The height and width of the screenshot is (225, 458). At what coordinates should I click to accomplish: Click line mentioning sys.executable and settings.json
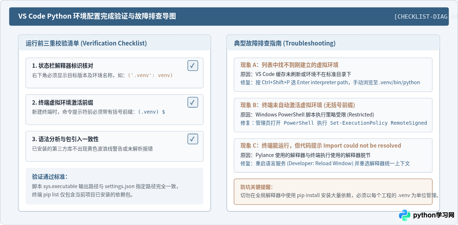(x=105, y=186)
